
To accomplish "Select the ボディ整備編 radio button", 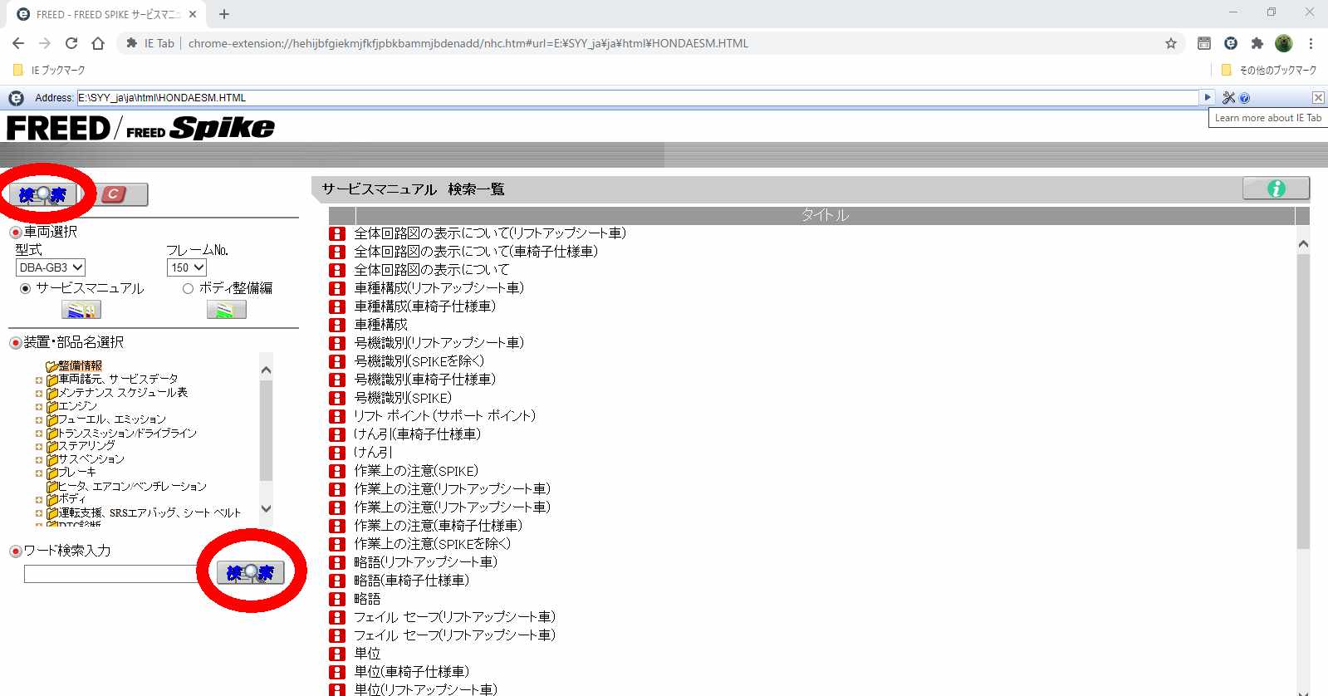I will [x=188, y=288].
